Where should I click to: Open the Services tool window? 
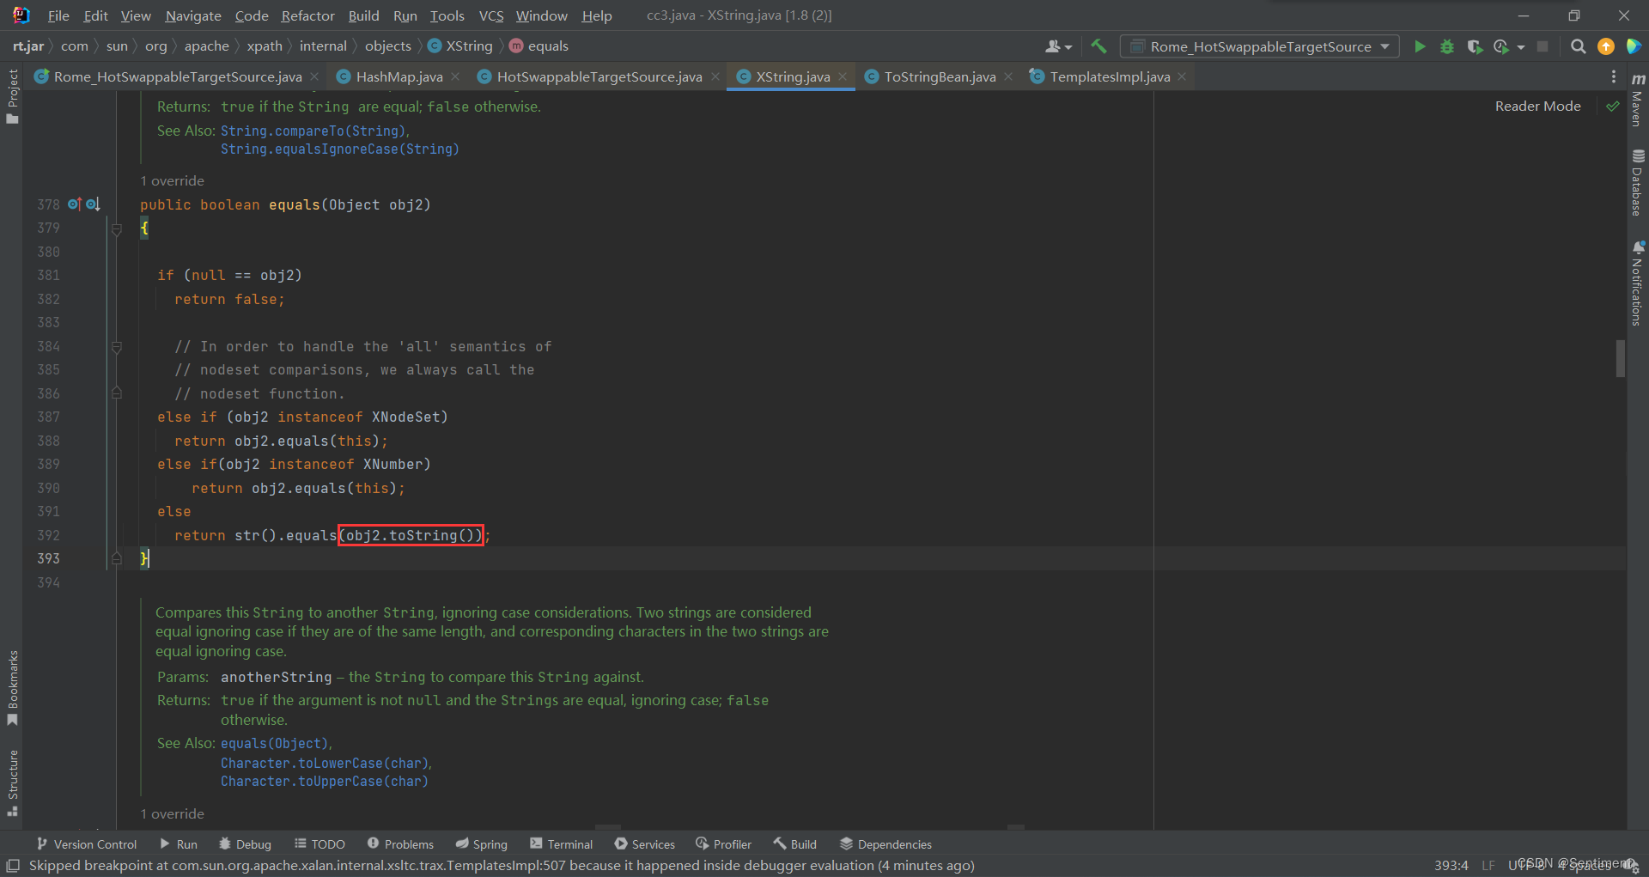coord(645,844)
